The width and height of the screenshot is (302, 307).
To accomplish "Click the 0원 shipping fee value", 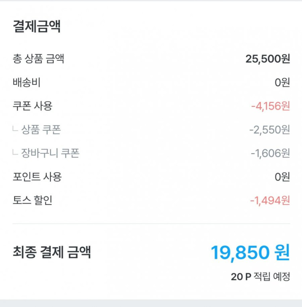I will pyautogui.click(x=282, y=83).
